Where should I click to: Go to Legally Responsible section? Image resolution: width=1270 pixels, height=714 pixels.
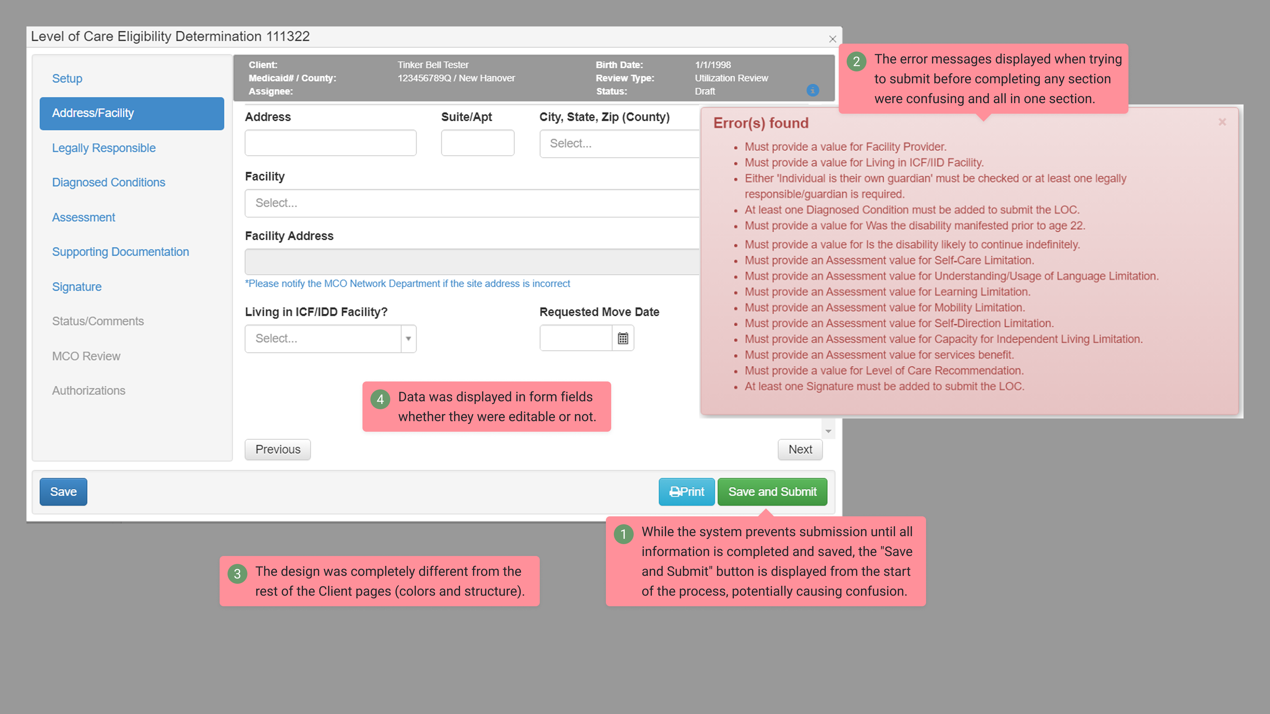(104, 148)
